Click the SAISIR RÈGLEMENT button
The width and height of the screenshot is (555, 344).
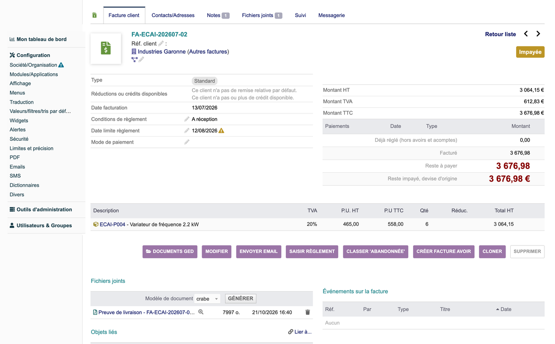[x=312, y=251]
